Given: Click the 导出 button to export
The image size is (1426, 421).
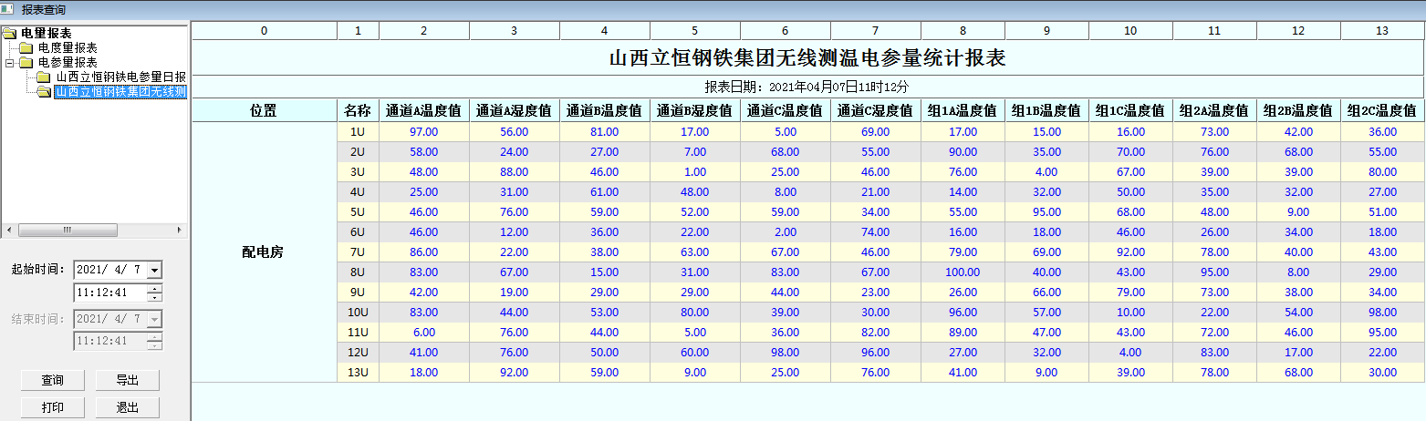Looking at the screenshot, I should point(127,380).
